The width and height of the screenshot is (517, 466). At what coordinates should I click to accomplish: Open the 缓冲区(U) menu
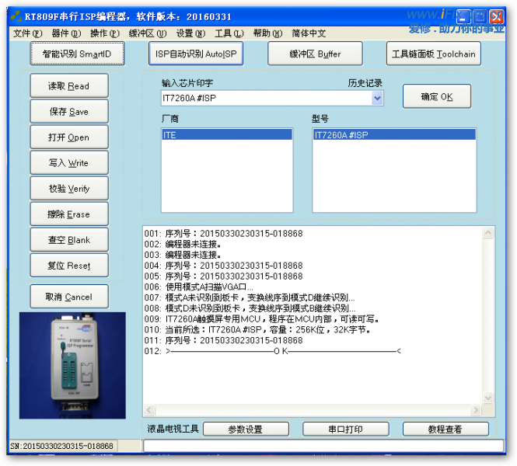tap(148, 33)
